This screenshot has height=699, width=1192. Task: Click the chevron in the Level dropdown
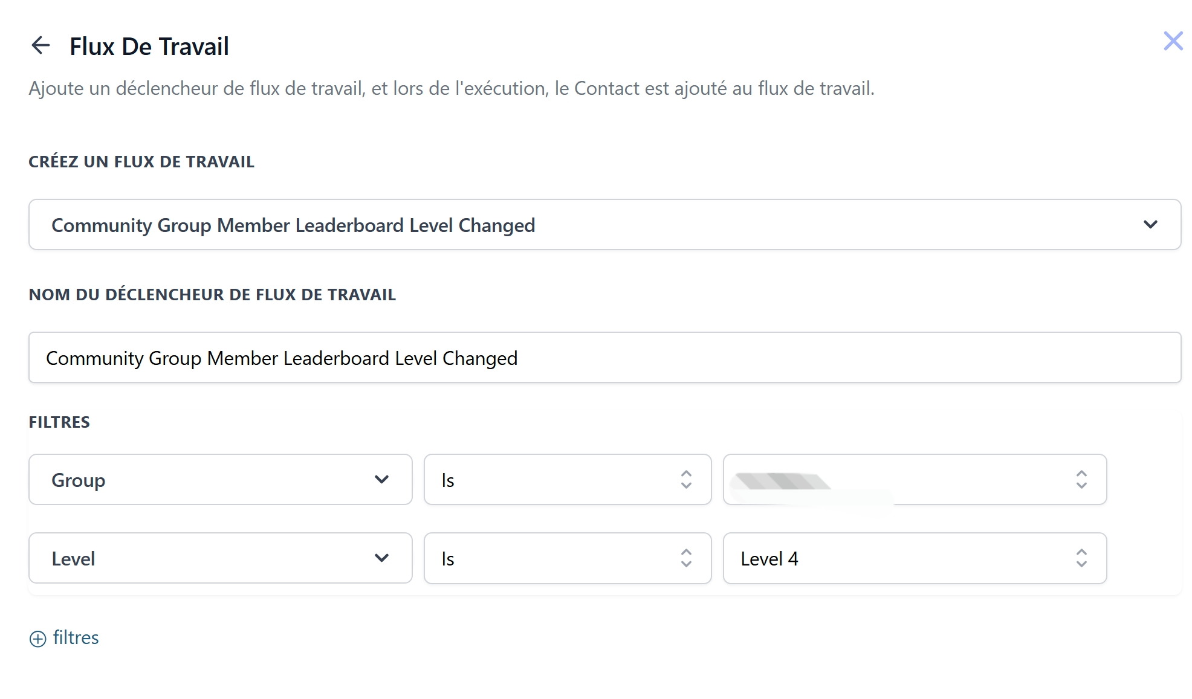pos(381,558)
